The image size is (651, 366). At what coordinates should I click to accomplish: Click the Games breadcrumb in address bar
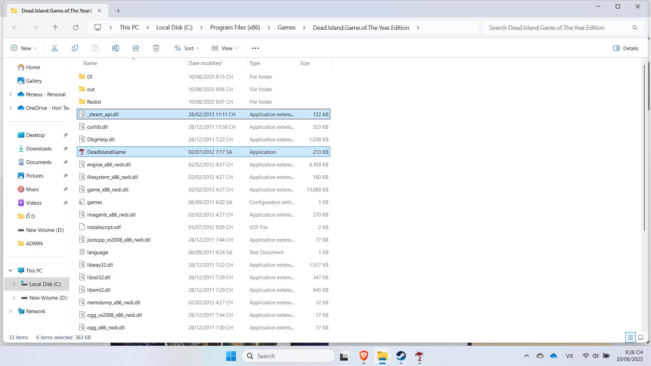[286, 28]
